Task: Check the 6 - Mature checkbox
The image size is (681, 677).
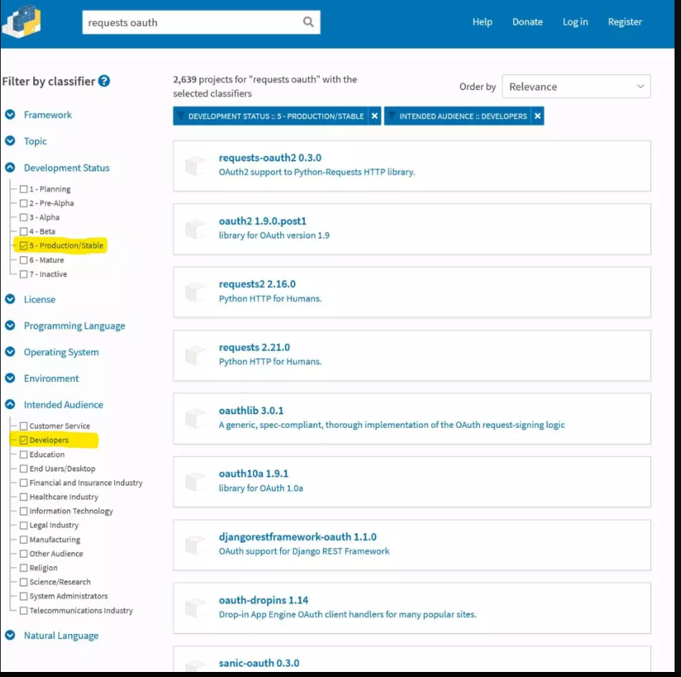Action: (24, 260)
